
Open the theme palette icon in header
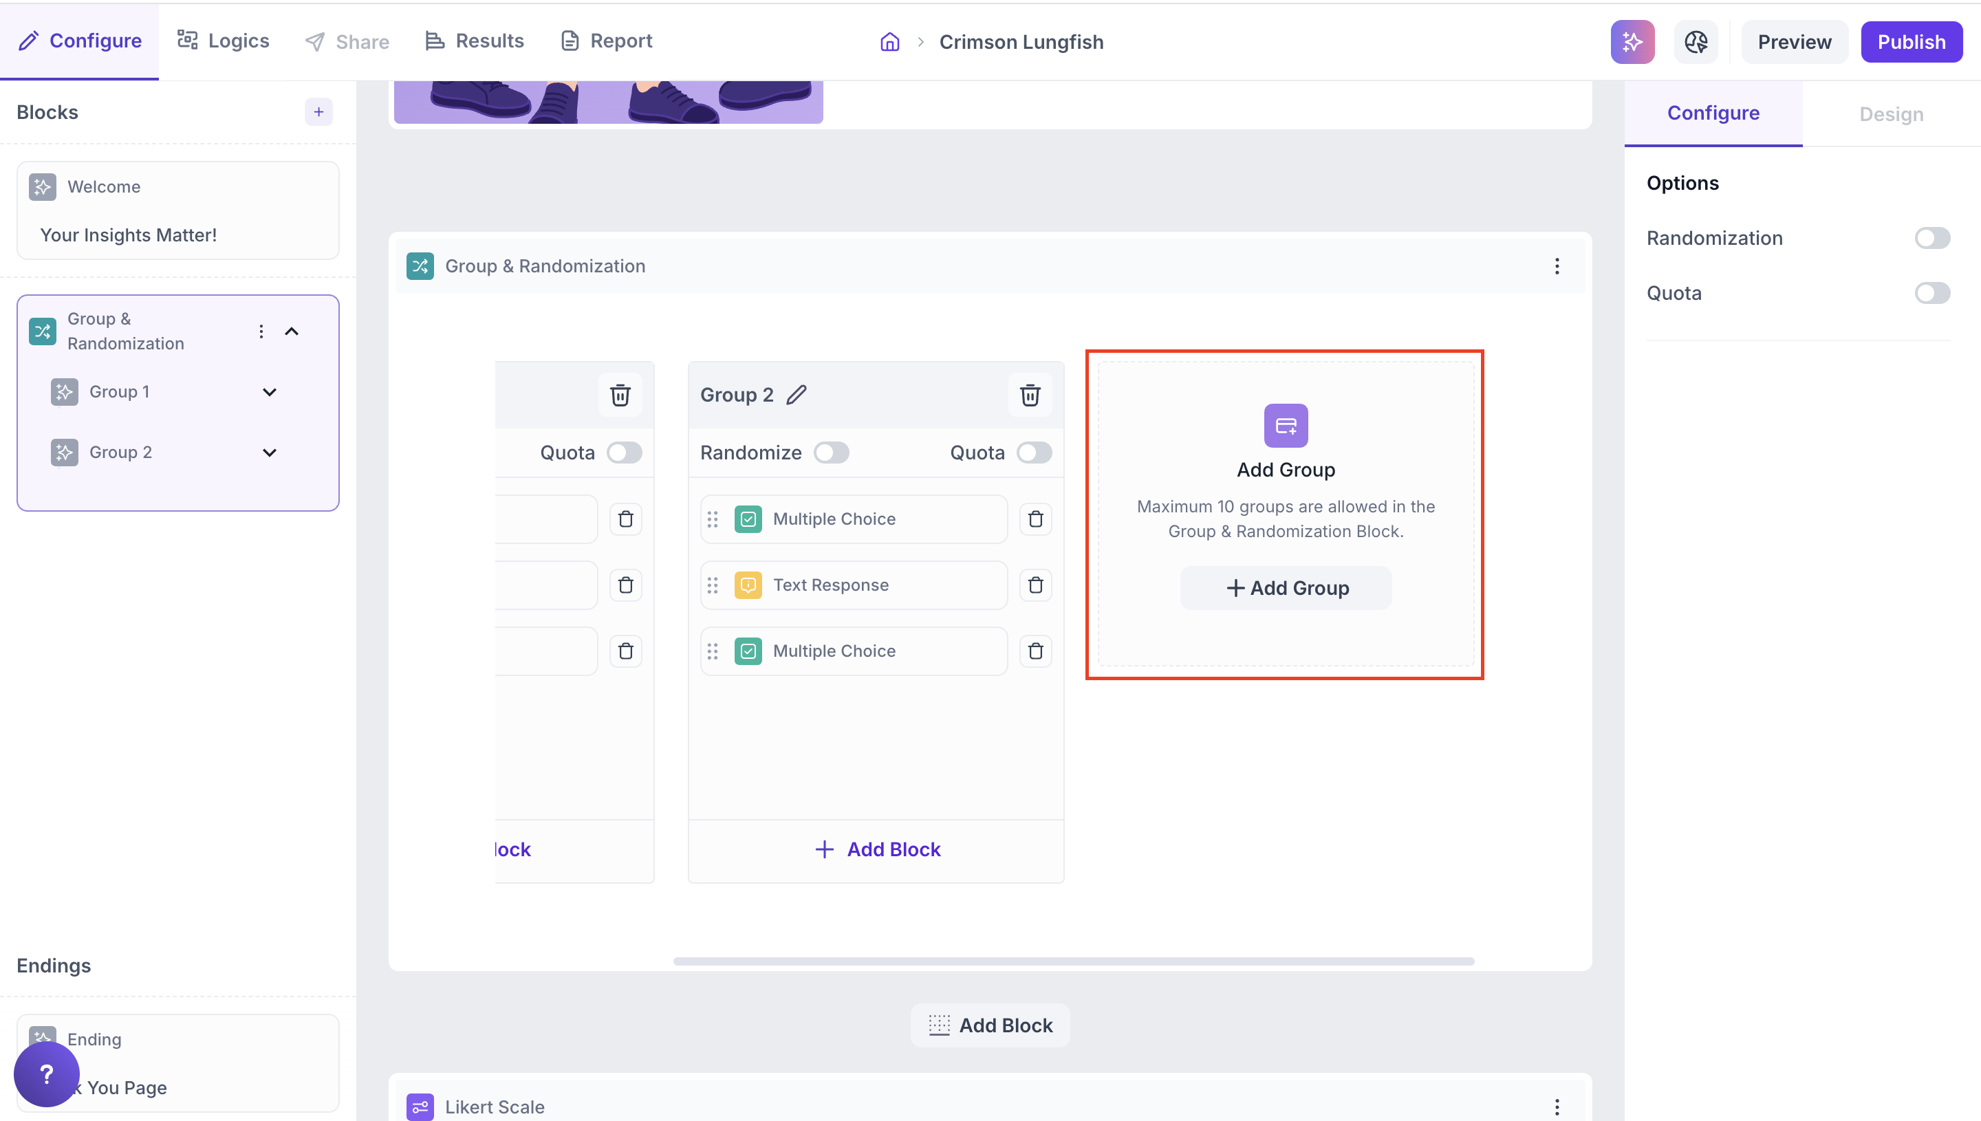(1695, 41)
